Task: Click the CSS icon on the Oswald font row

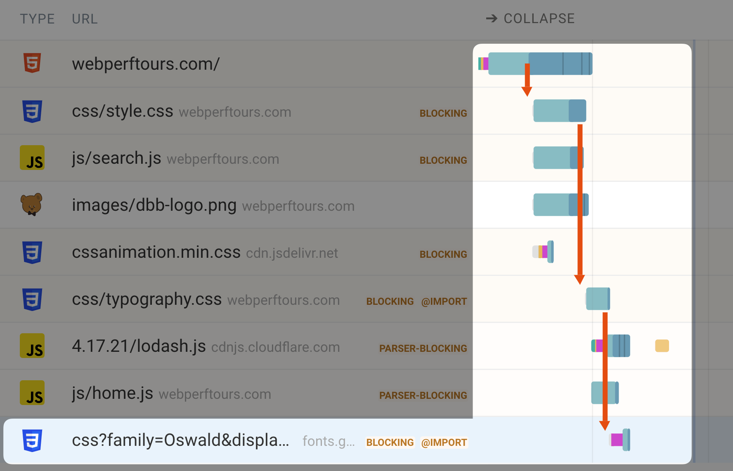Action: click(33, 440)
